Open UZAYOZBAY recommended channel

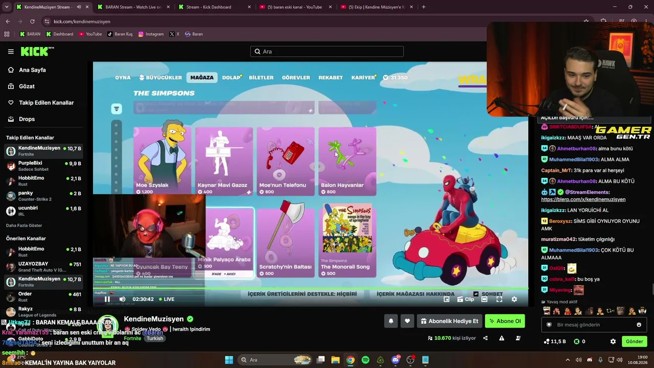[43, 267]
